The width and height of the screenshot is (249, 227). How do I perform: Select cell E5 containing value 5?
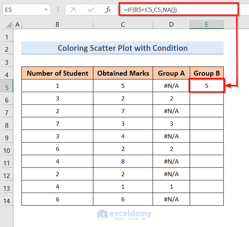tap(207, 86)
